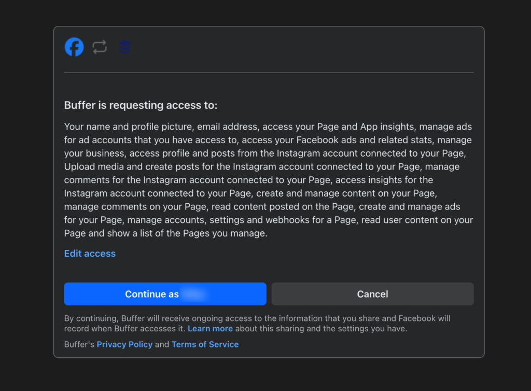
Task: View Buffer's Privacy Policy
Action: [x=124, y=344]
